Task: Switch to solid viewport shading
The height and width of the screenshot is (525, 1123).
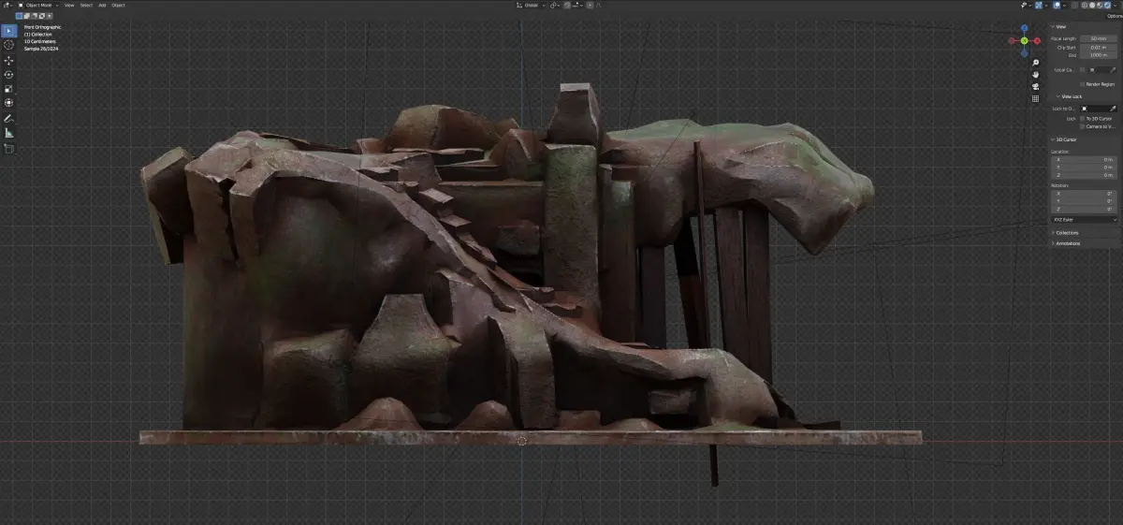Action: pyautogui.click(x=1092, y=6)
